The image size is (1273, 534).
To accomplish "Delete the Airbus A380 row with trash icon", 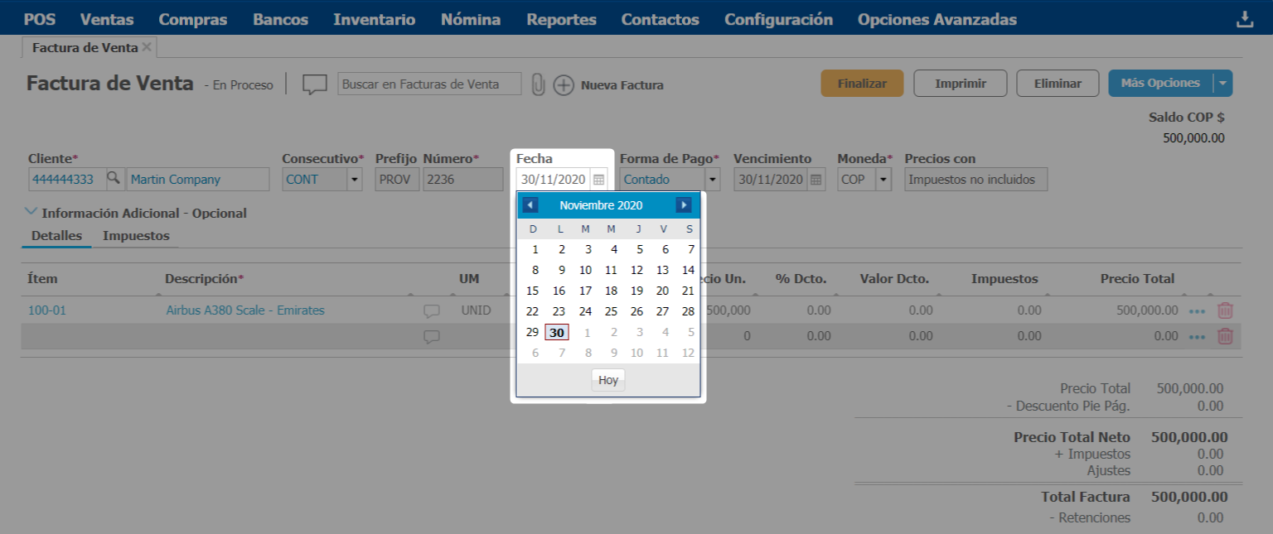I will point(1225,310).
